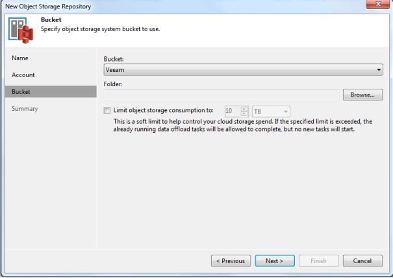Click the 'Folder:' label
Screen dimensions: 393x278
(113, 84)
